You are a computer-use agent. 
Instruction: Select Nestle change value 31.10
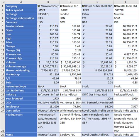[x=126, y=46]
